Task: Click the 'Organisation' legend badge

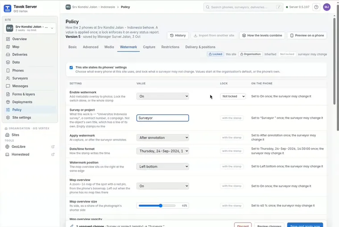Action: (250, 54)
